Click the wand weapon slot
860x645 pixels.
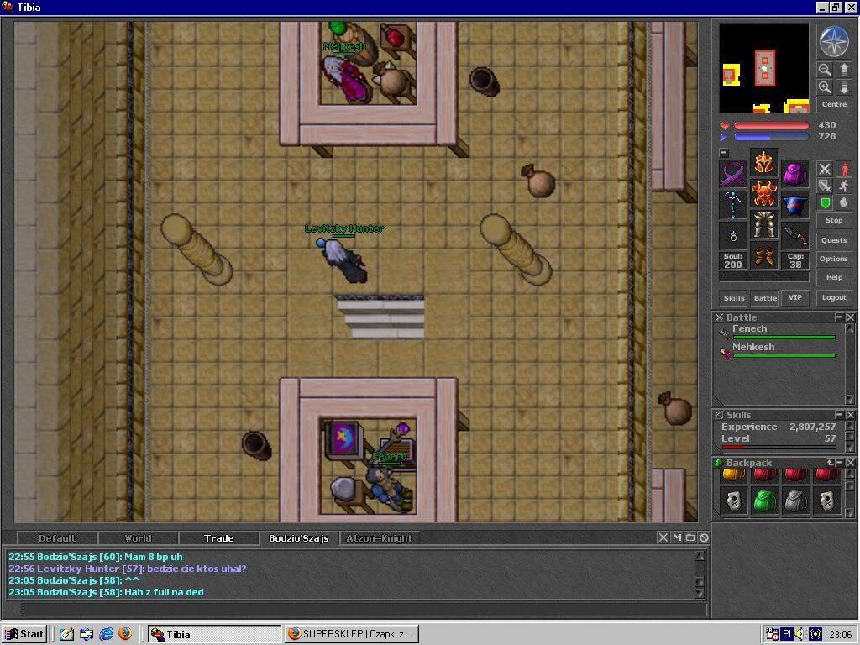pos(732,205)
